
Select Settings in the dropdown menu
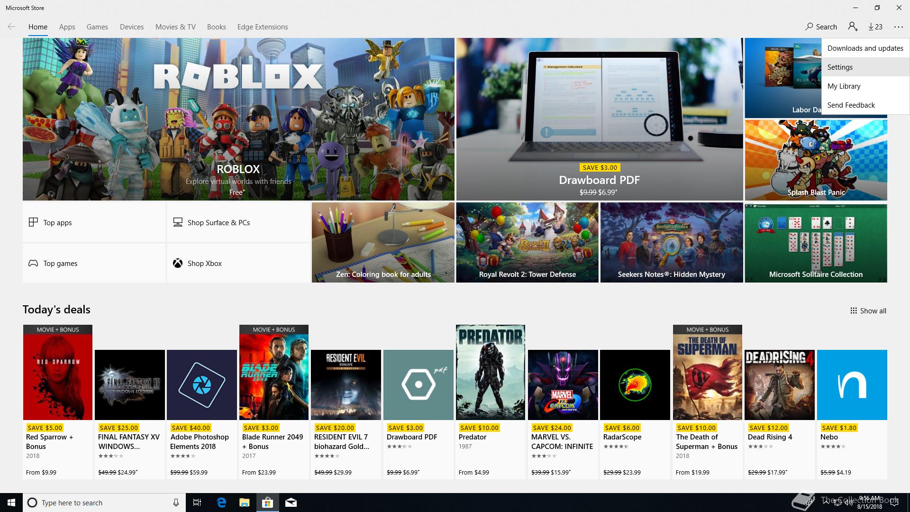(x=865, y=67)
